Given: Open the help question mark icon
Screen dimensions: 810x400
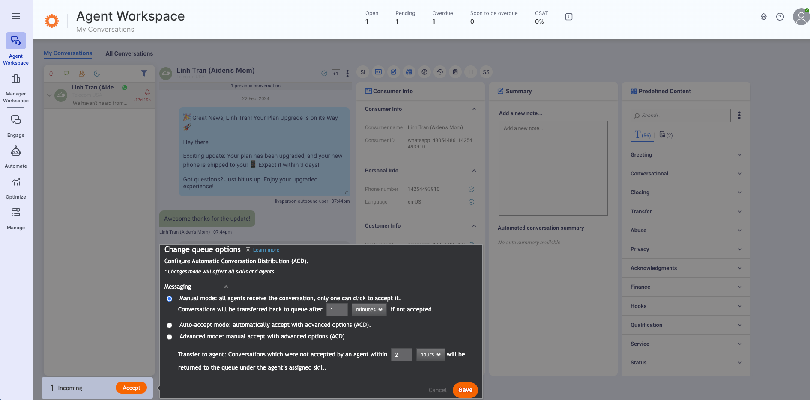Looking at the screenshot, I should coord(780,17).
